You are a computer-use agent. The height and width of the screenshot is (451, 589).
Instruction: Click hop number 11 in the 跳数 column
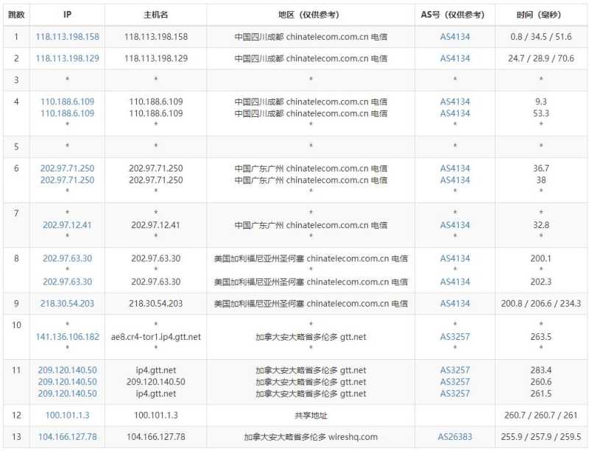(x=16, y=370)
